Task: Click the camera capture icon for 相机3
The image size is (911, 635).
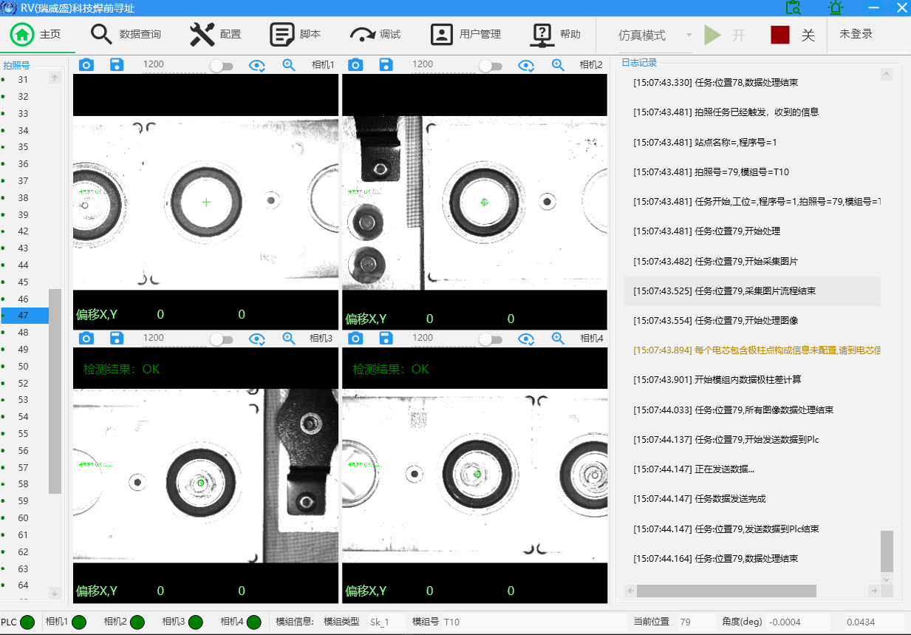Action: (86, 338)
